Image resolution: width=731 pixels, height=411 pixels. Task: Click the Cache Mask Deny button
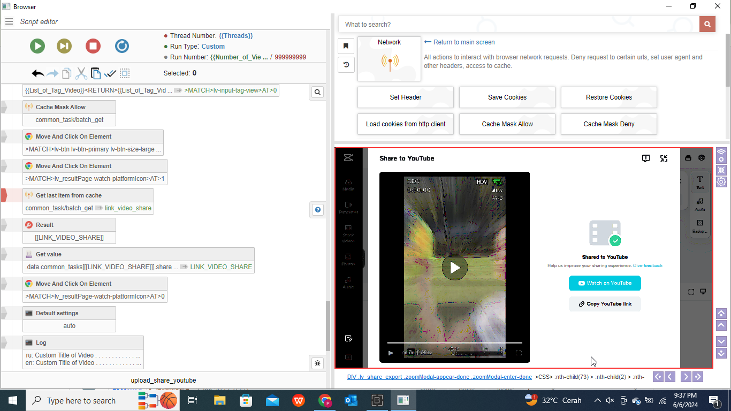[608, 124]
